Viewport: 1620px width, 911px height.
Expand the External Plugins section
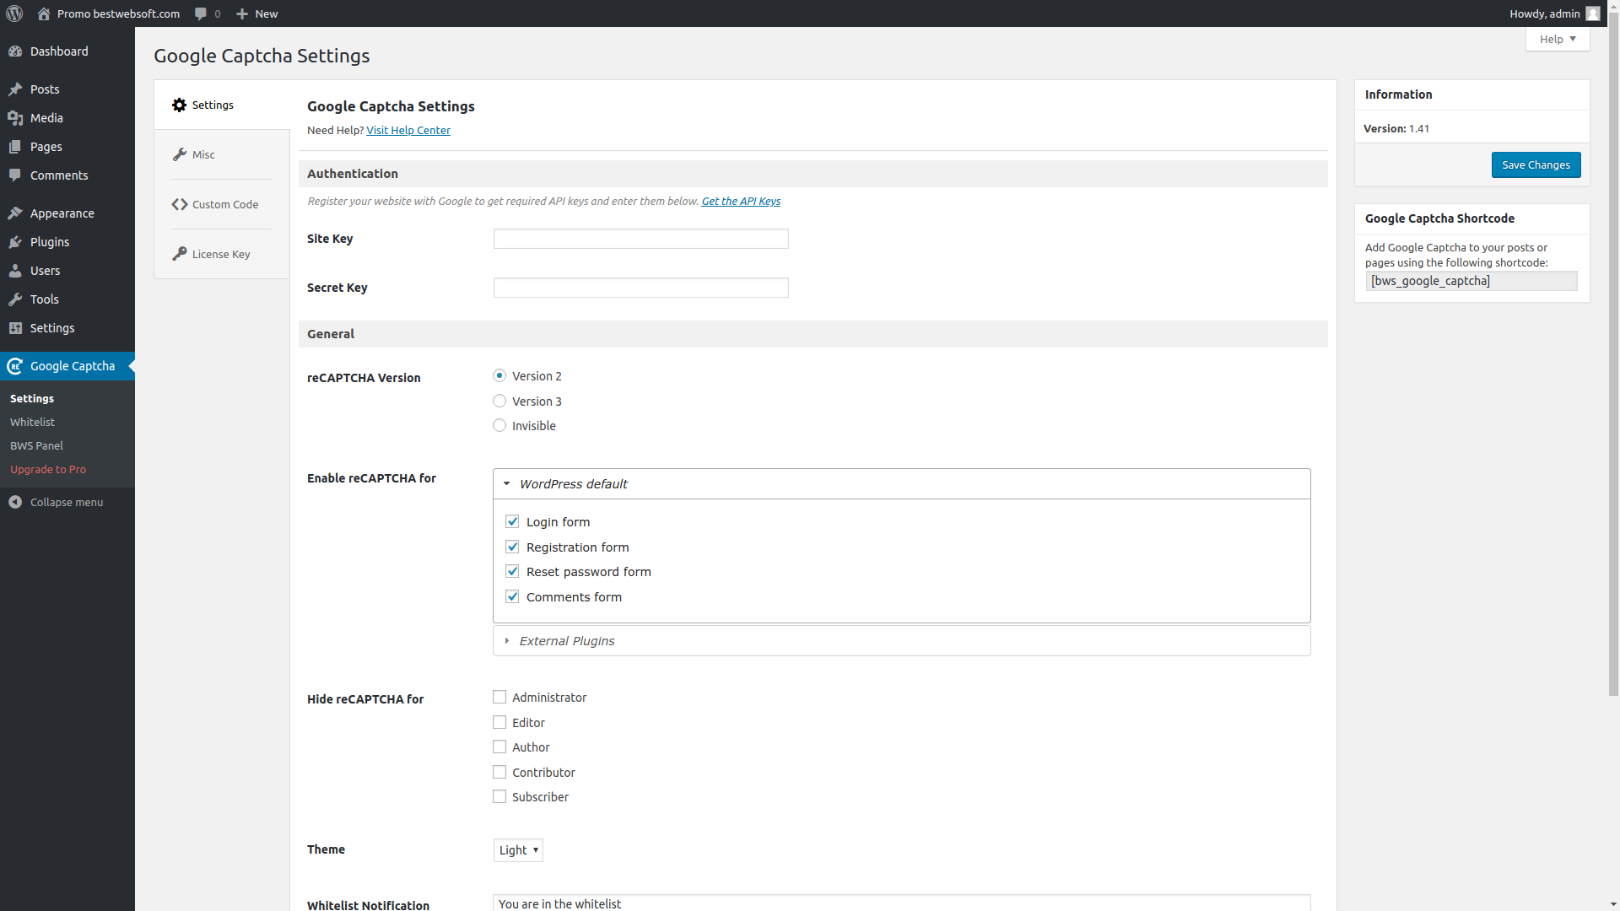tap(566, 641)
